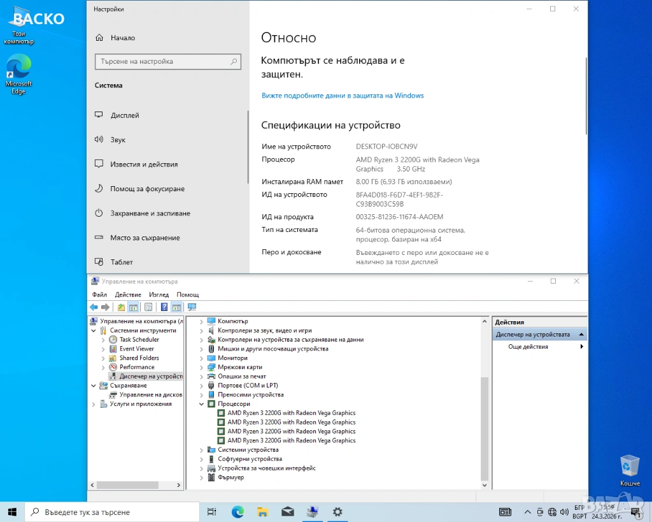Screen dimensions: 652x522
Task: Go to Начало in Settings
Action: pyautogui.click(x=122, y=38)
